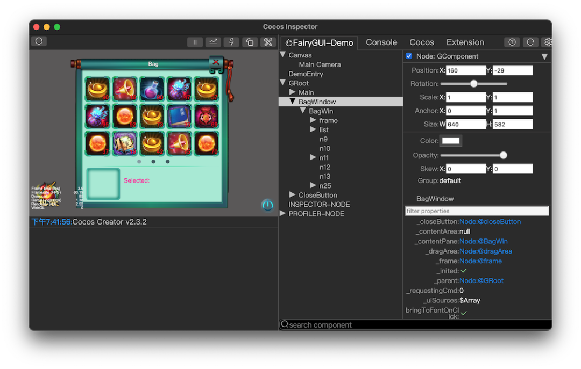This screenshot has width=581, height=369.
Task: Select the gold ingot item numbered 90
Action: pos(97,89)
